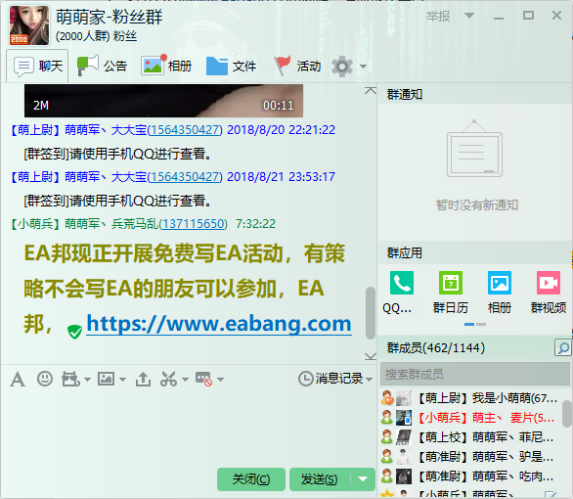Click the group notice board icon

tap(474, 149)
